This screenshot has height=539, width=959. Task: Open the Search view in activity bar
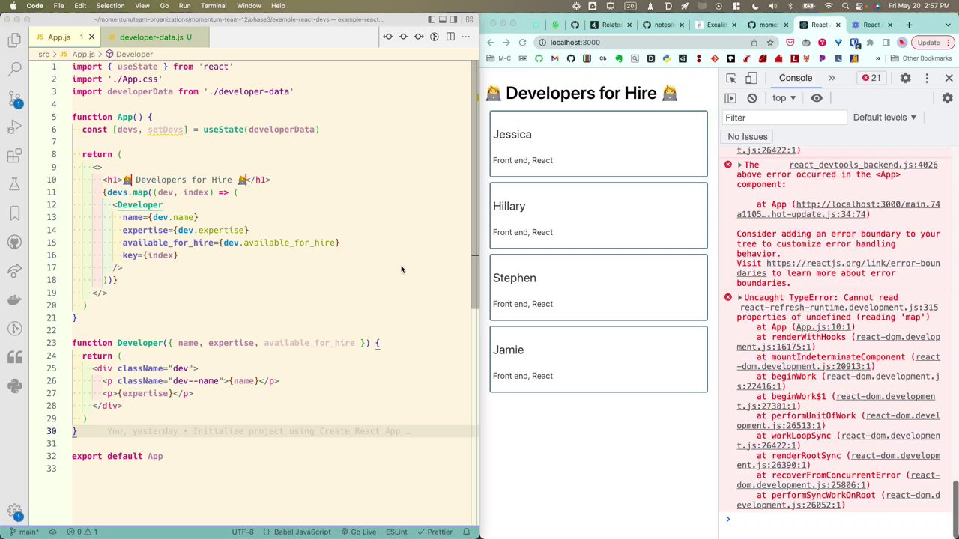click(14, 70)
